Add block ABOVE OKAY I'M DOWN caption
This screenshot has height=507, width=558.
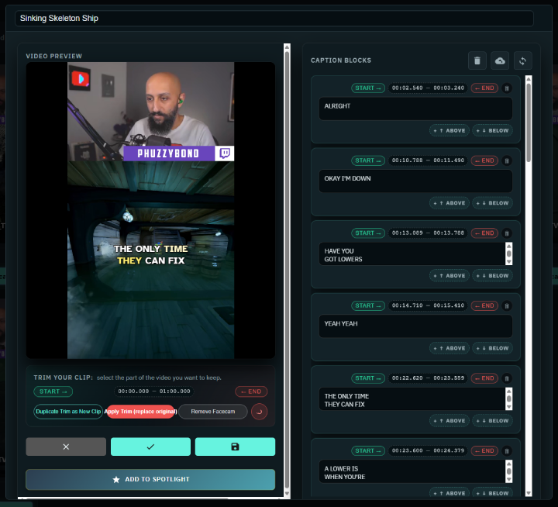coord(449,203)
